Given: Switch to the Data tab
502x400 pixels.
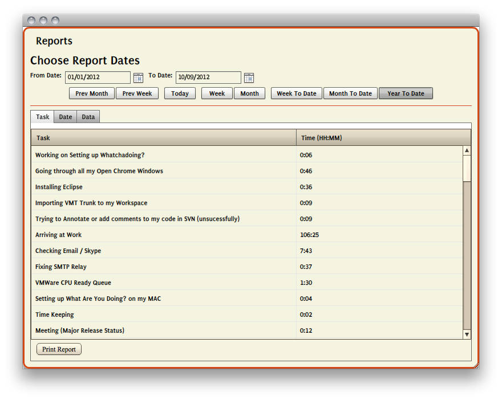Looking at the screenshot, I should (x=88, y=117).
